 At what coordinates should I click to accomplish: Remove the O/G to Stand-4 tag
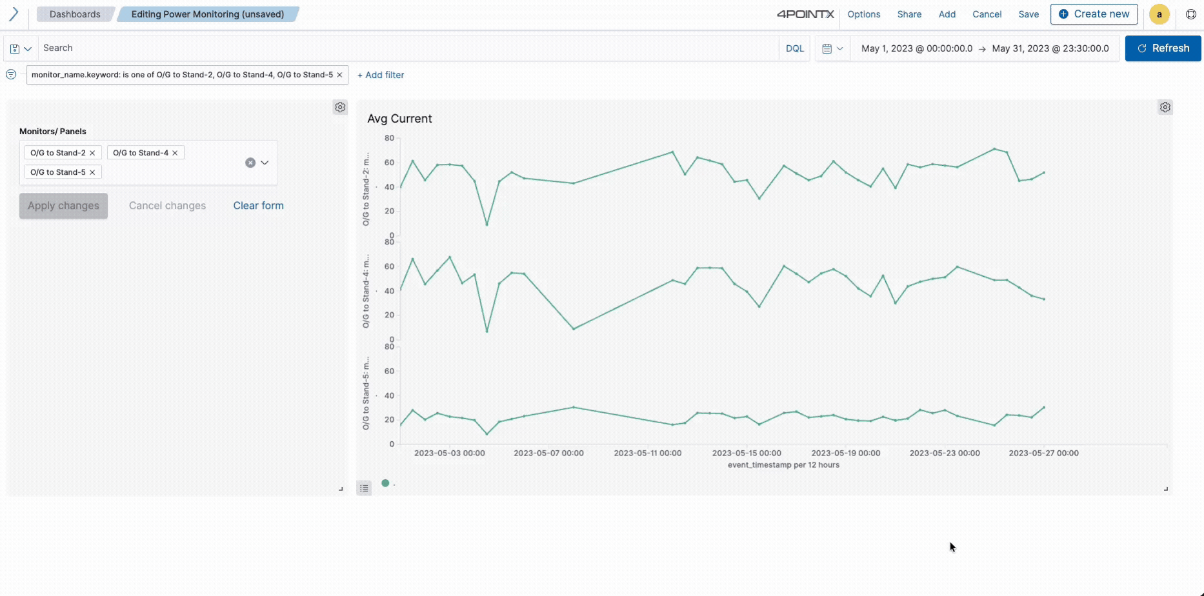click(x=175, y=152)
